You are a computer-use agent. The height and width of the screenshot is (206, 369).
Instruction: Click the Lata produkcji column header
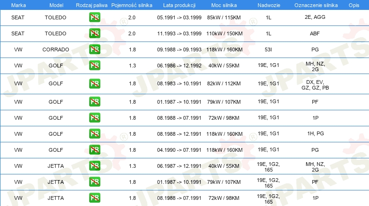coord(179,5)
